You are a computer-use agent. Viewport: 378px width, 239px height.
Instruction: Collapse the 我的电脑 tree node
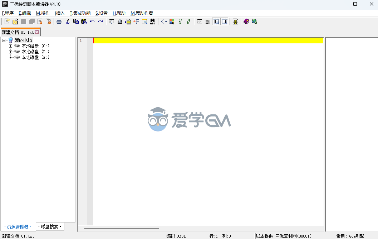pyautogui.click(x=4, y=40)
